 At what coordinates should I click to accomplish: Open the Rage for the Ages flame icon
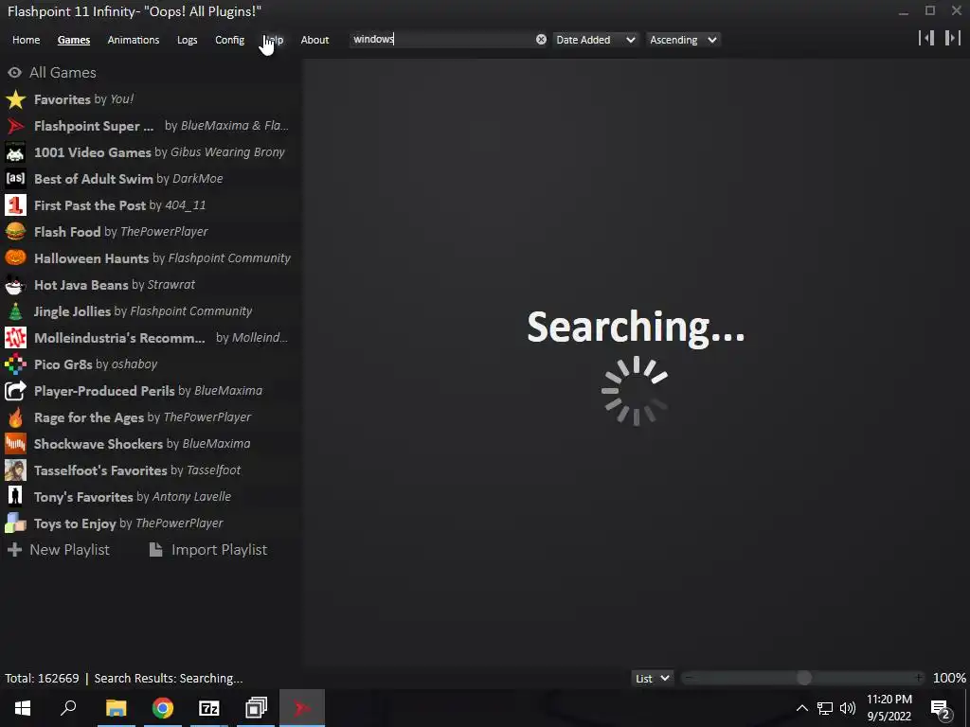(x=15, y=417)
